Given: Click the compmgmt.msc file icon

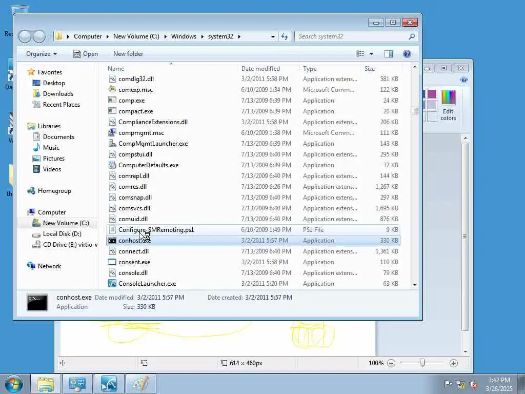Looking at the screenshot, I should point(112,133).
